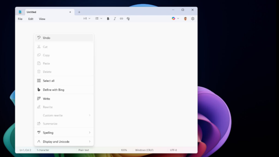Apply the H1 heading style
Image resolution: width=279 pixels, height=157 pixels.
click(x=85, y=19)
